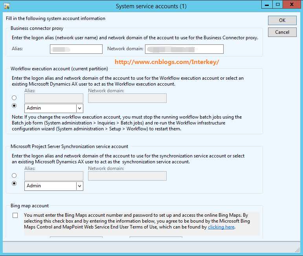Click the OK button

pos(282,20)
